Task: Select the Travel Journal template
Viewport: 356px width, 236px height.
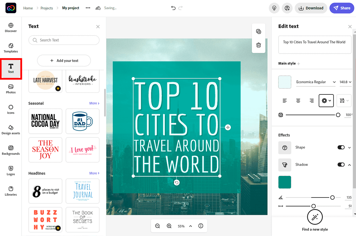Action: pyautogui.click(x=83, y=191)
